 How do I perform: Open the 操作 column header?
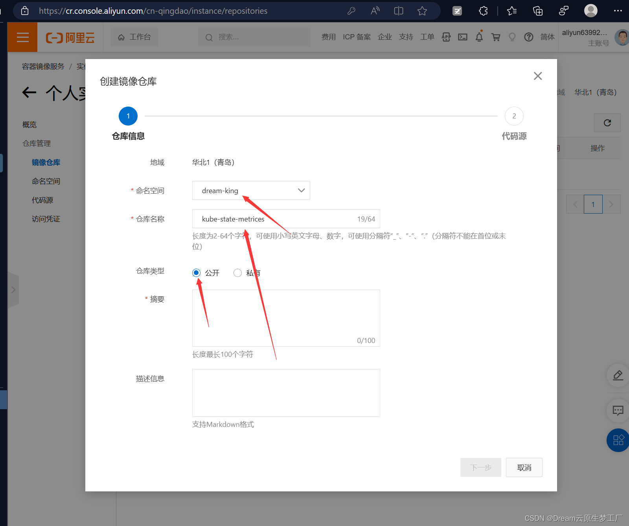(598, 148)
